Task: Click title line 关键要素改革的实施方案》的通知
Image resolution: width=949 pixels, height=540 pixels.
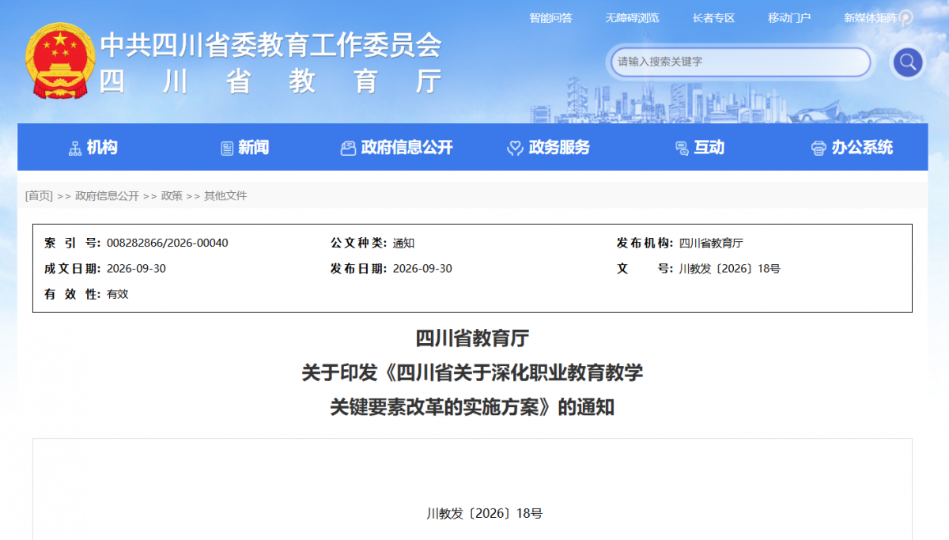Action: (472, 408)
